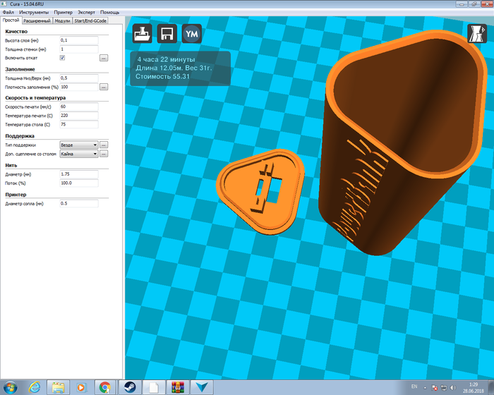Click the Windows Start button
The width and height of the screenshot is (494, 395).
point(12,387)
